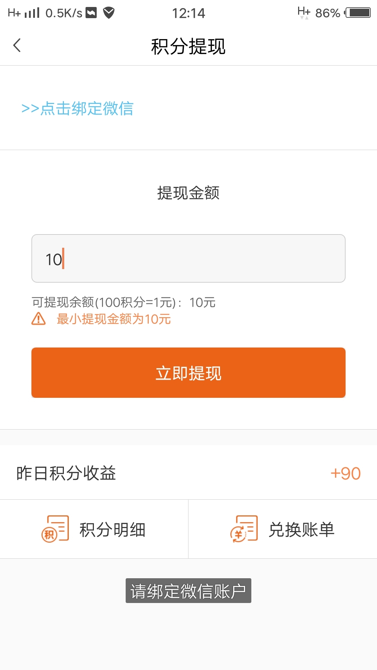The height and width of the screenshot is (670, 377).
Task: Tap the back arrow in the header
Action: [17, 45]
